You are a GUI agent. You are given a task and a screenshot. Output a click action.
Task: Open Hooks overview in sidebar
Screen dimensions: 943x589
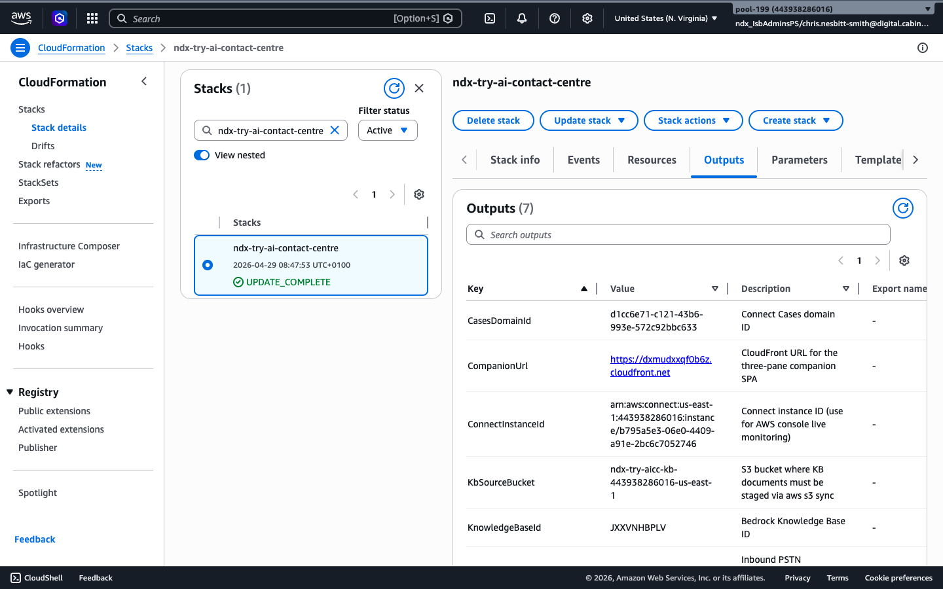(51, 310)
